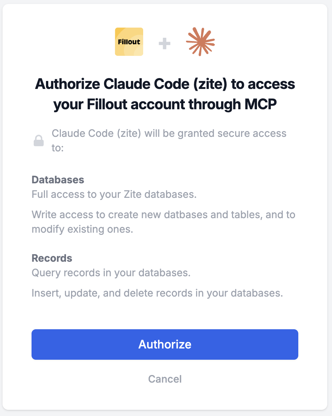Select the Databases section heading
This screenshot has width=332, height=416.
pos(58,180)
